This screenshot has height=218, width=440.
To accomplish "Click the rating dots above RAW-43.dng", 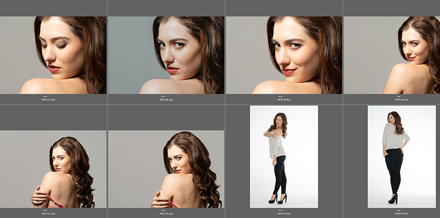I will click(280, 211).
